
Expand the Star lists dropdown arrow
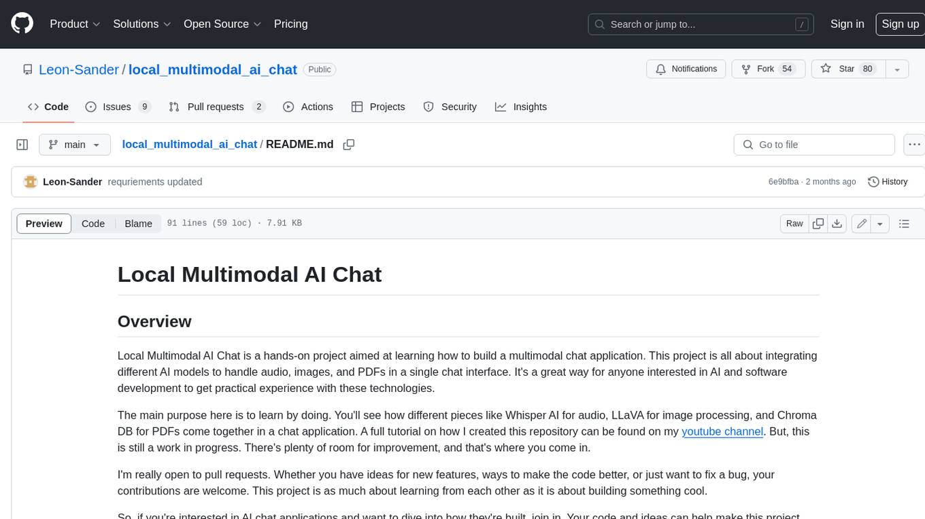click(x=897, y=69)
